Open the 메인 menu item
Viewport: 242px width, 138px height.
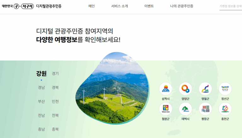(91, 6)
